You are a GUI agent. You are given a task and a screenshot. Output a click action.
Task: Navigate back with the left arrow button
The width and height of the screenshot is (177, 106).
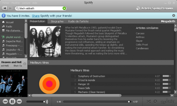5,8
